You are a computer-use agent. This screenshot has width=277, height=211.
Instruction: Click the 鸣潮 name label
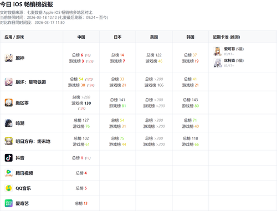tap(20, 123)
